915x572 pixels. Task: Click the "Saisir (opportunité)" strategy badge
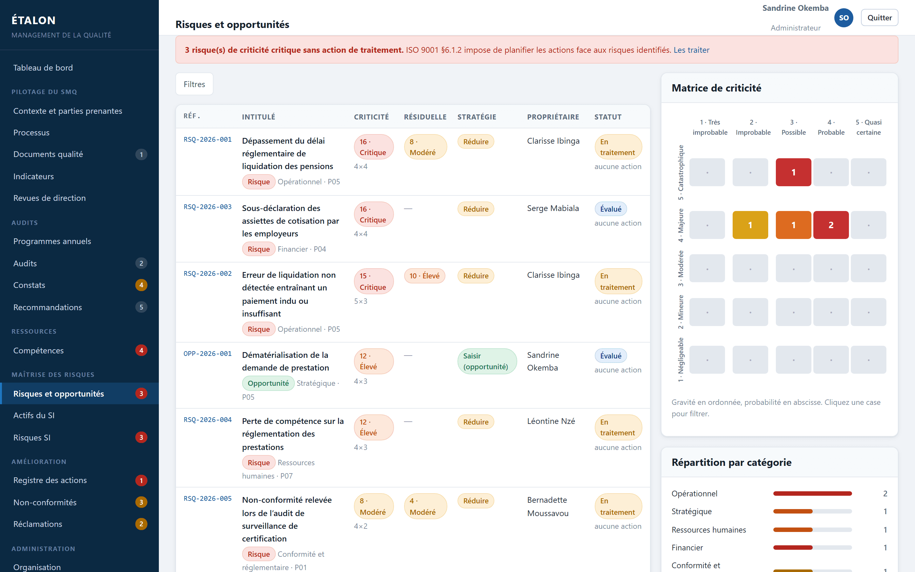(x=487, y=361)
